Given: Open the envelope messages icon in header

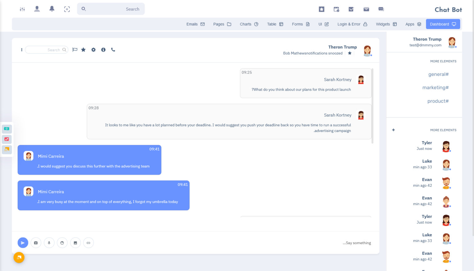Looking at the screenshot, I should coord(366,9).
